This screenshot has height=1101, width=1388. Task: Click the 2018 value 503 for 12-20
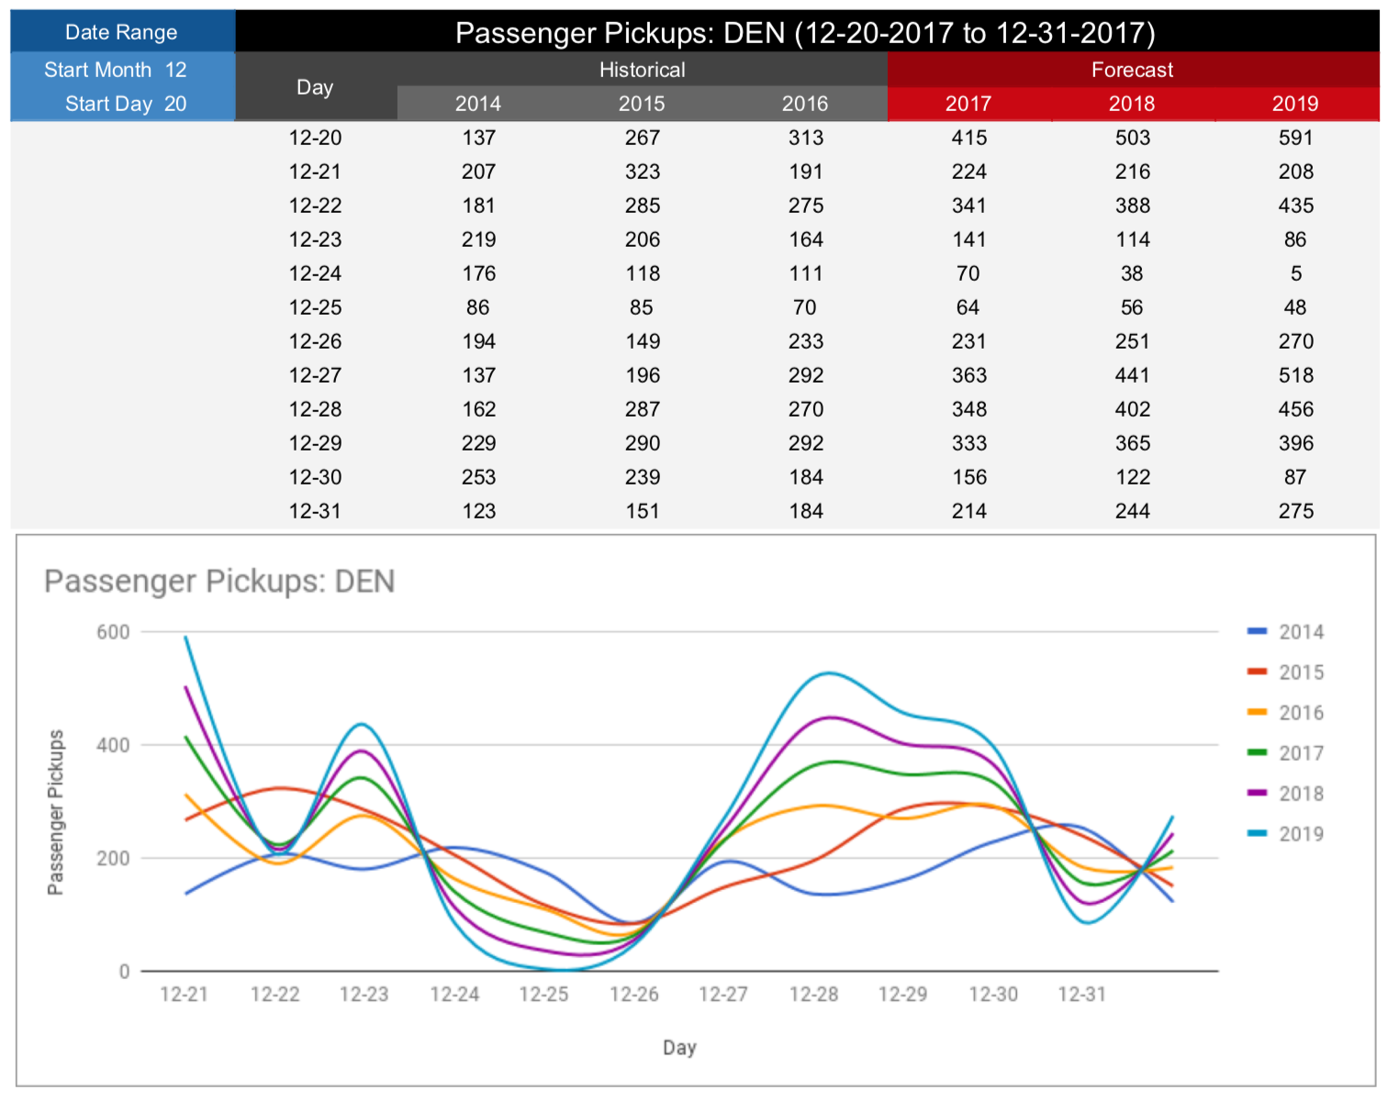1132,138
